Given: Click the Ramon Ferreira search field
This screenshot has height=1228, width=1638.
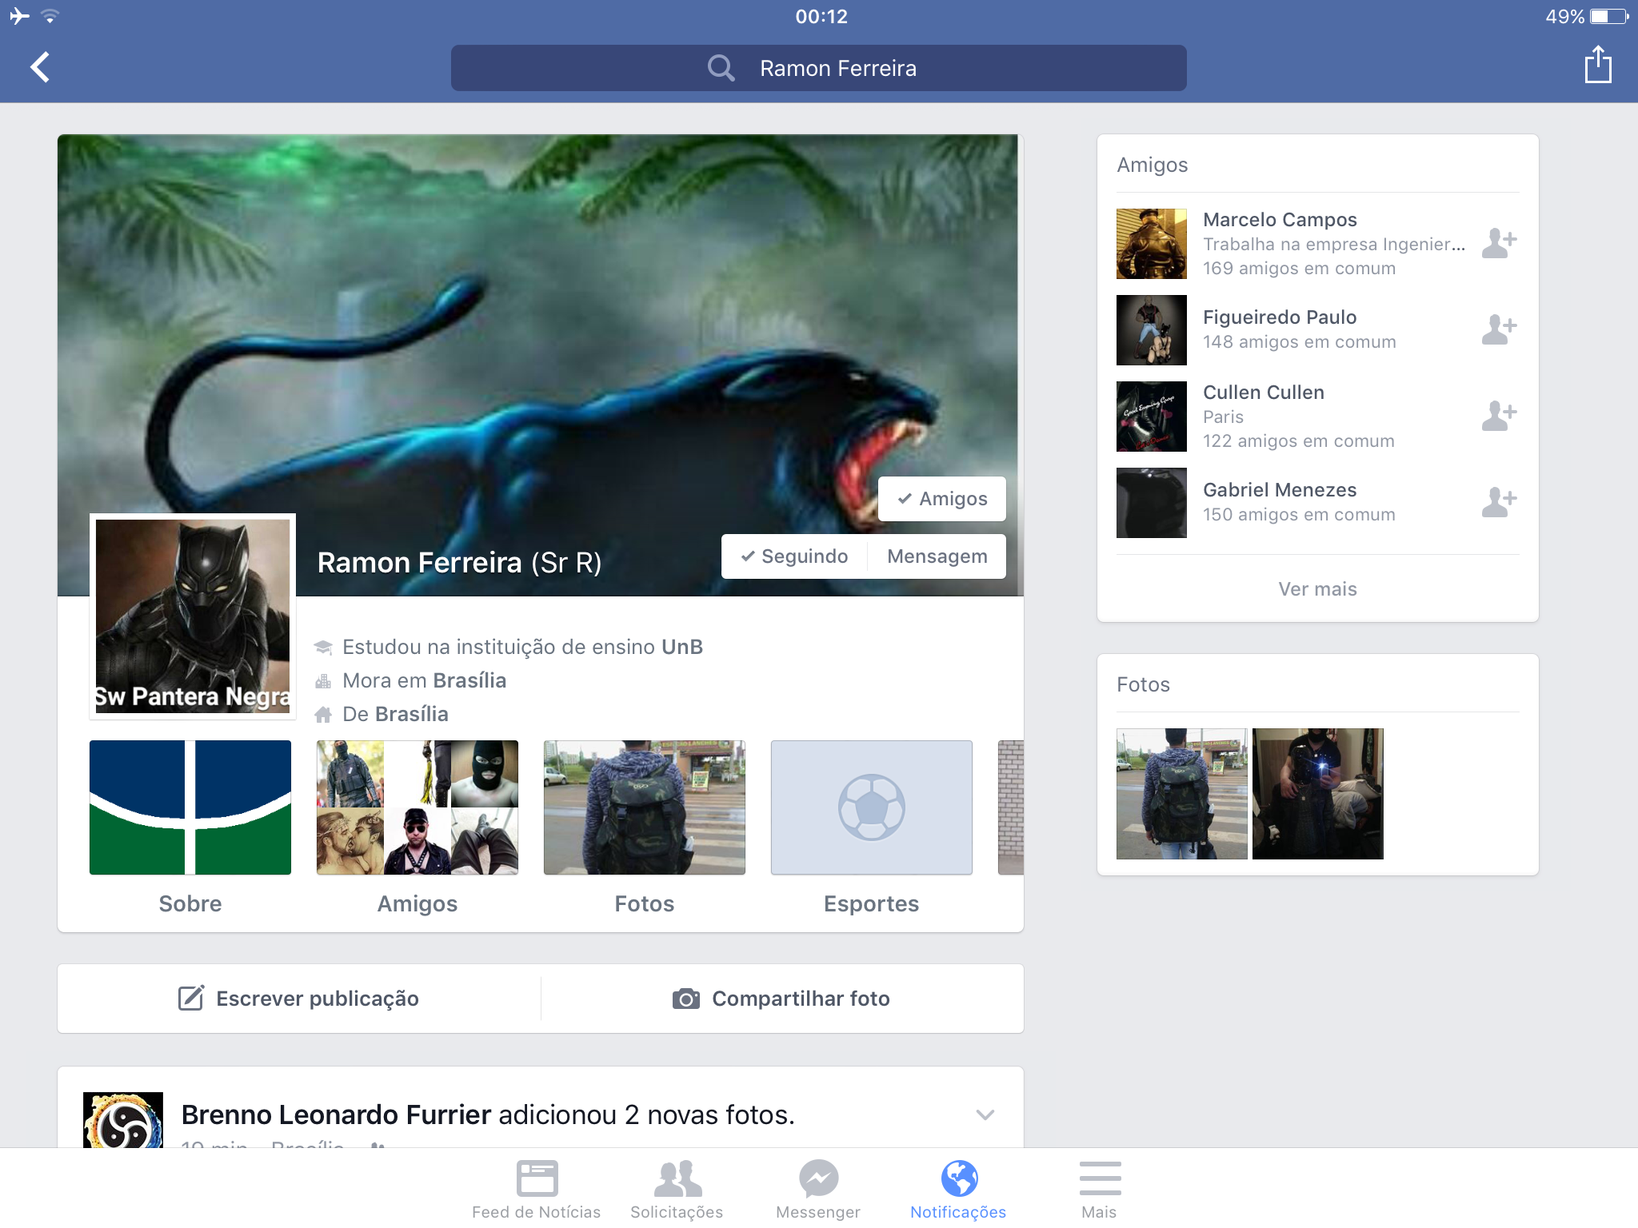Looking at the screenshot, I should click(x=818, y=68).
